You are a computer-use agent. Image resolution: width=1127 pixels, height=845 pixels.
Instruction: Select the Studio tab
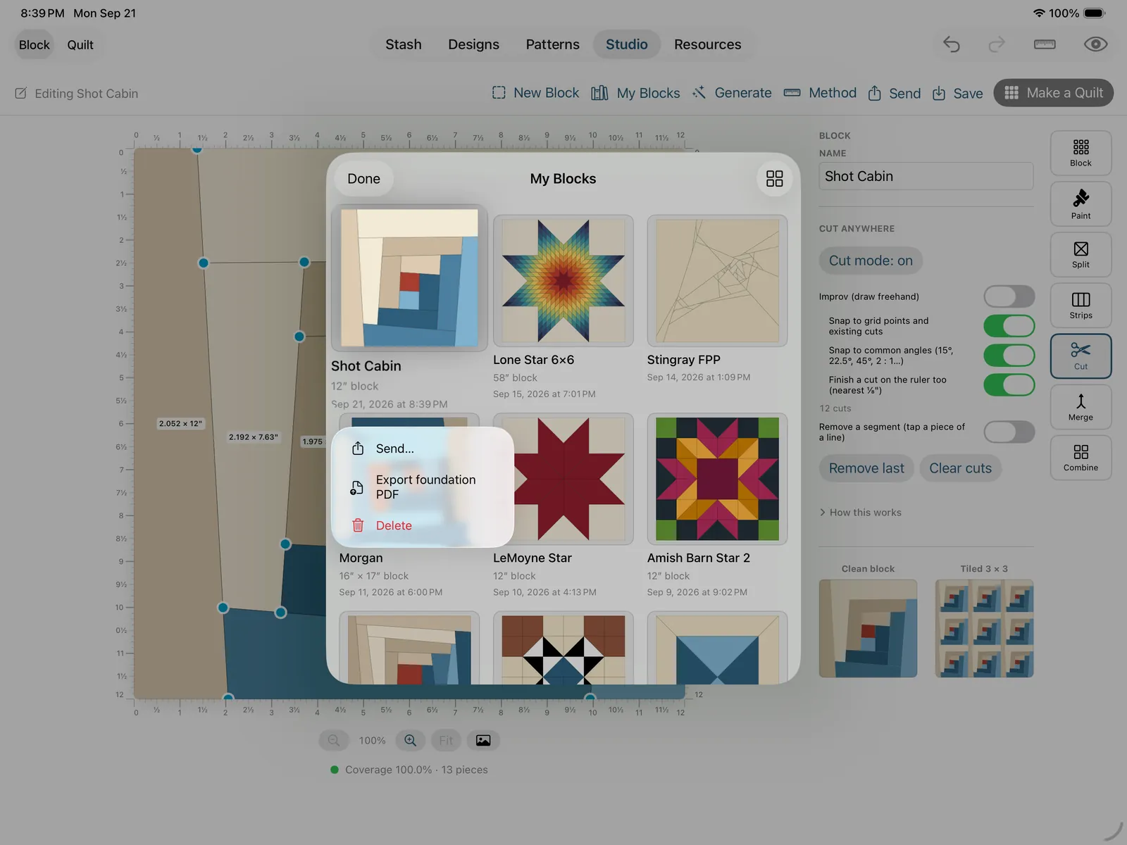[626, 44]
